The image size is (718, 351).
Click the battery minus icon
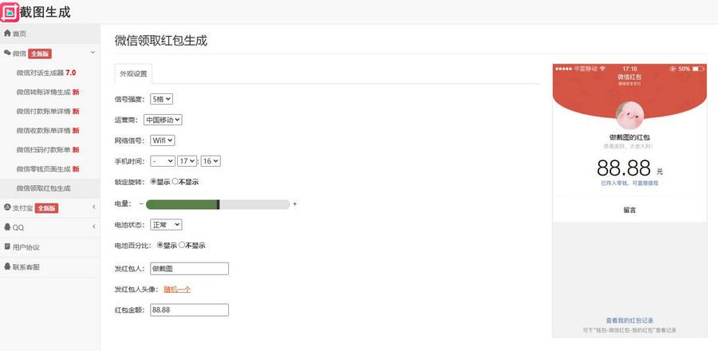click(x=140, y=204)
